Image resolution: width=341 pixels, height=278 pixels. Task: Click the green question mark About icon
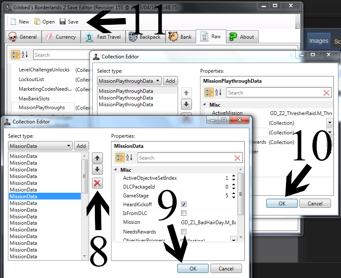tap(233, 37)
